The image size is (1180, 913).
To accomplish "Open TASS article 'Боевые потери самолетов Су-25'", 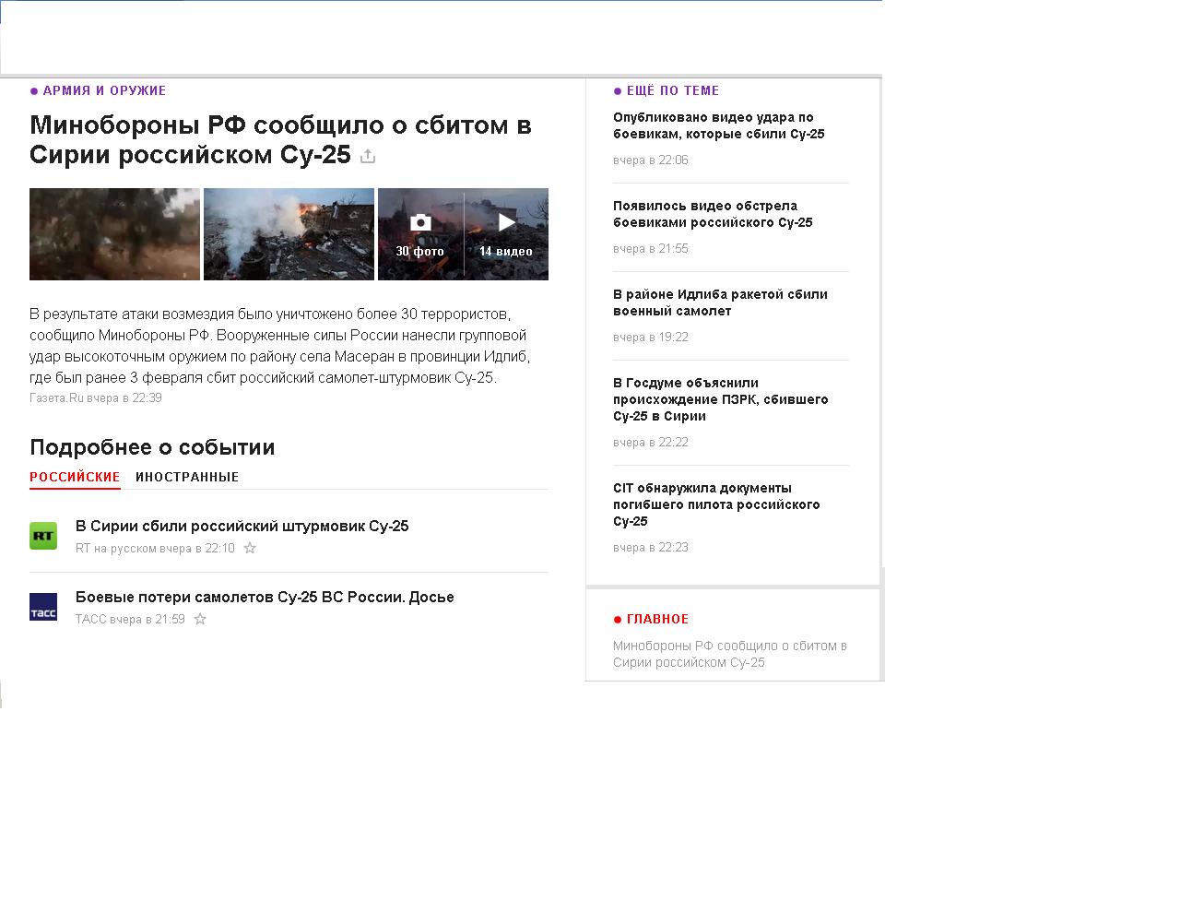I will click(265, 597).
